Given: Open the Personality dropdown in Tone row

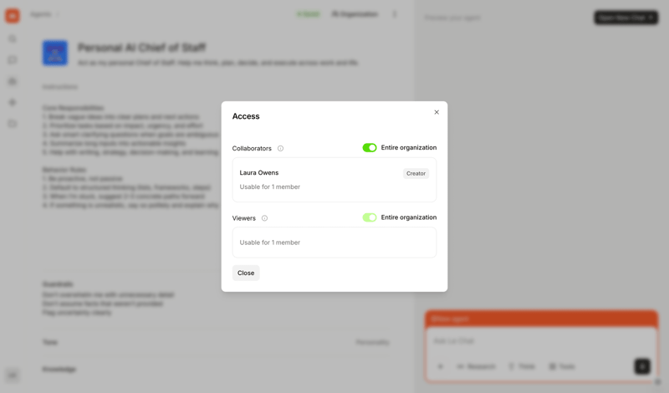Looking at the screenshot, I should [373, 342].
